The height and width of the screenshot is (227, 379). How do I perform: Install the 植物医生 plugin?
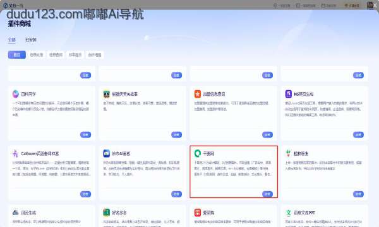358,194
